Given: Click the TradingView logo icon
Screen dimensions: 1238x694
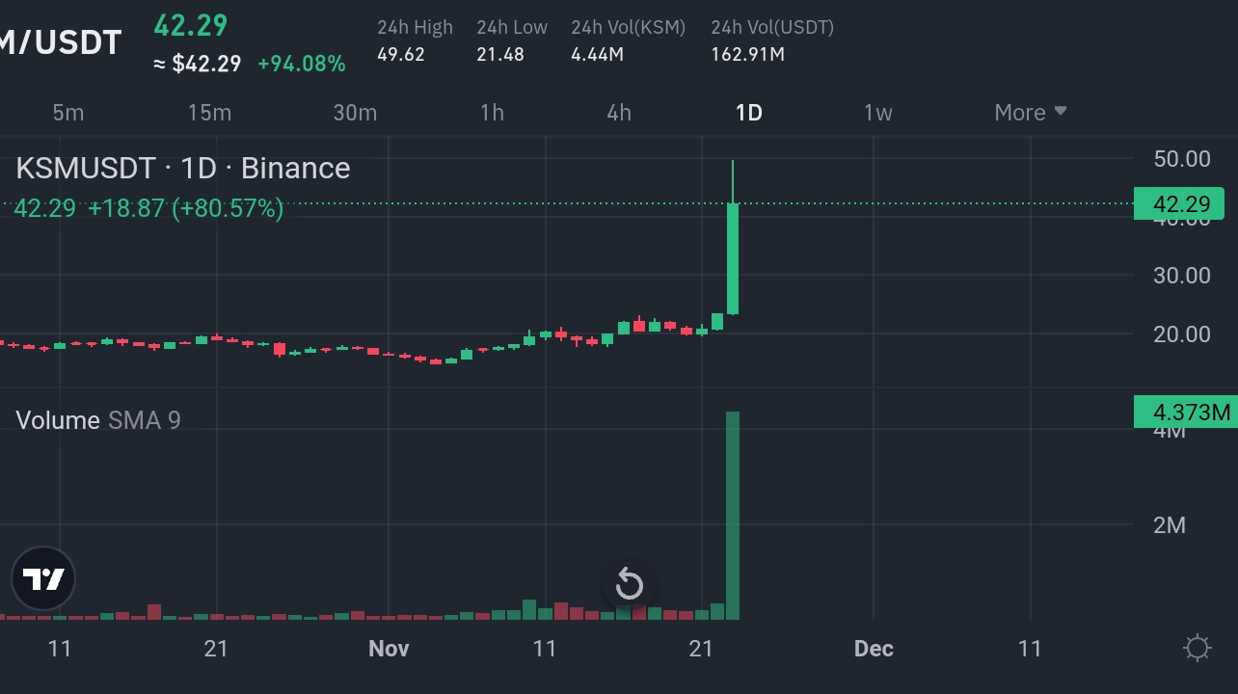Looking at the screenshot, I should [42, 577].
